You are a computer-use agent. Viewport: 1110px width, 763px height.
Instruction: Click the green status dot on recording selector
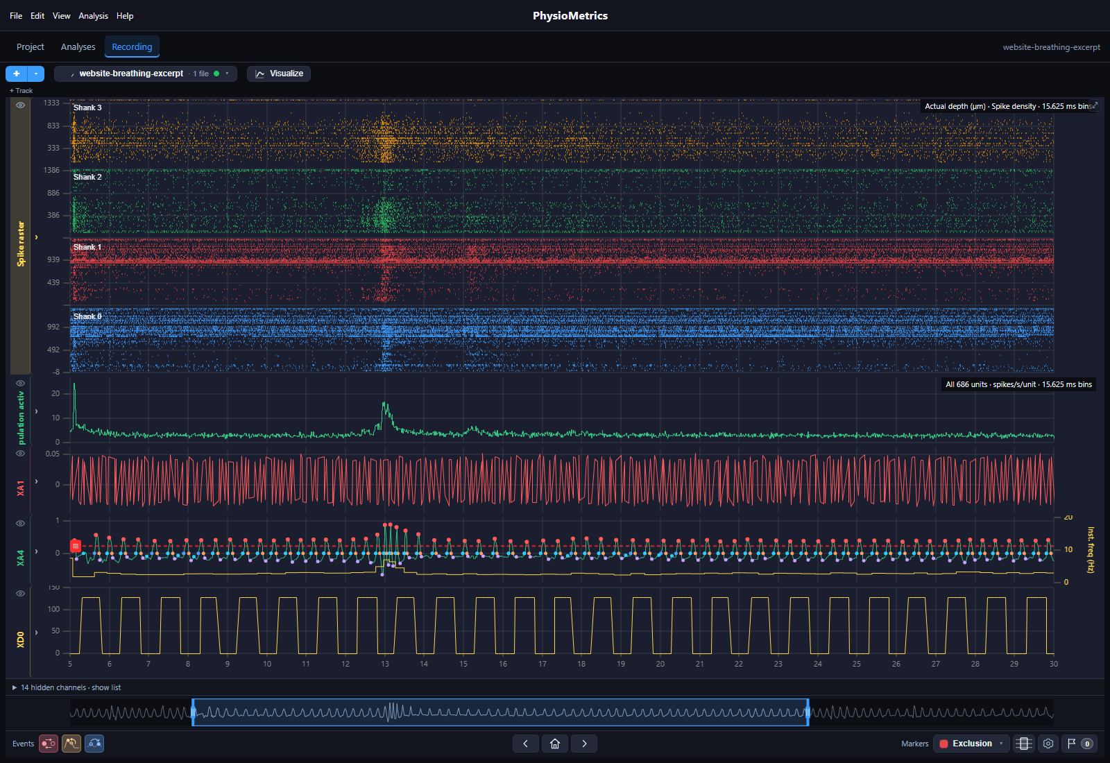pyautogui.click(x=216, y=74)
